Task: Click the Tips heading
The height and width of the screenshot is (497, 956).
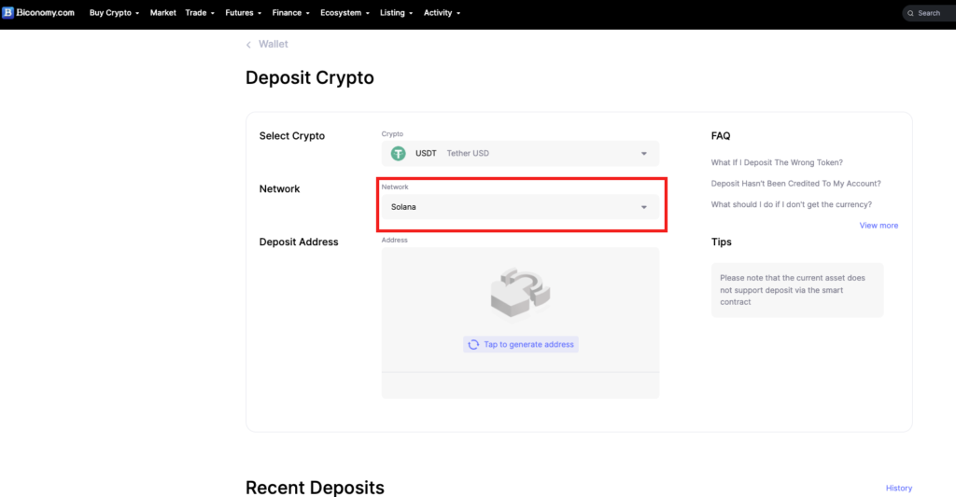Action: pyautogui.click(x=722, y=242)
